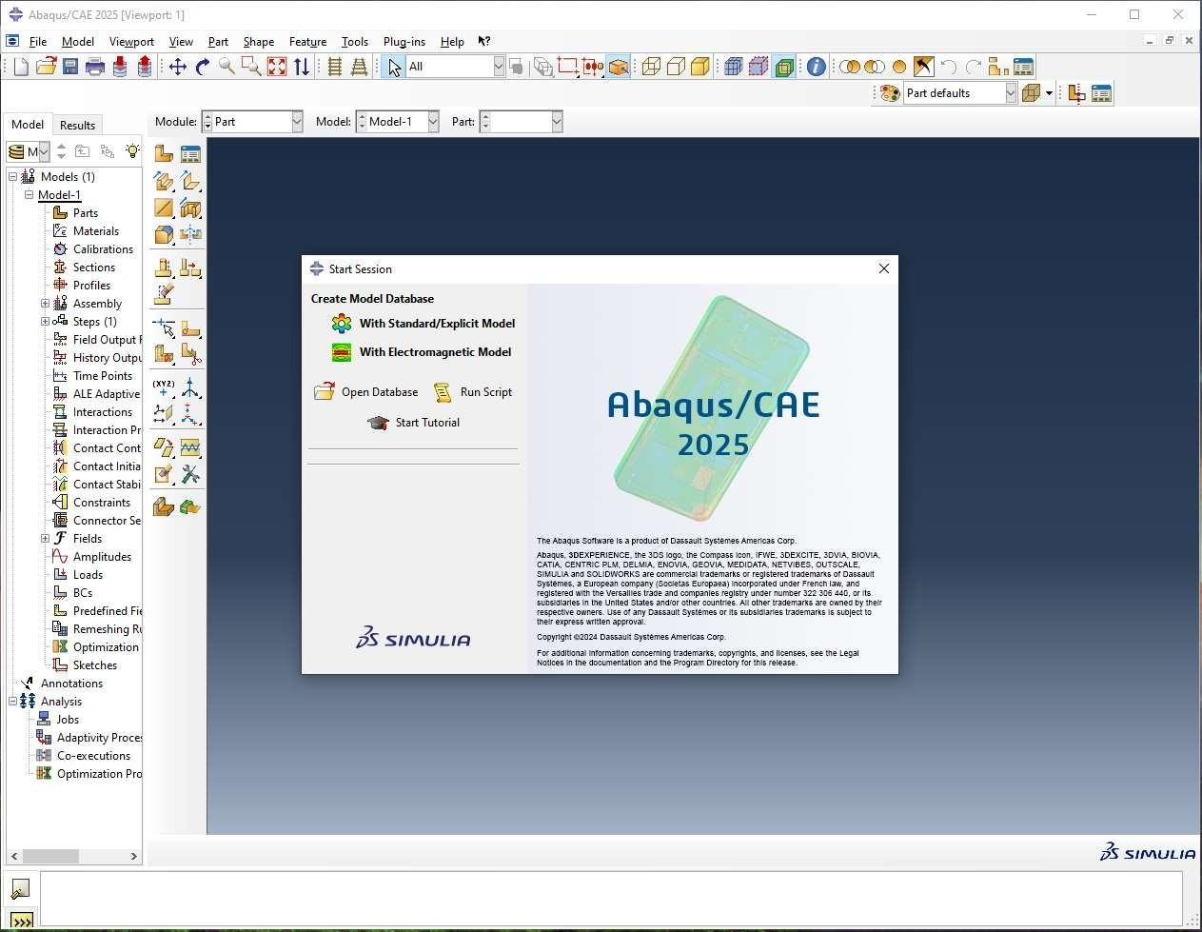Screen dimensions: 1202x932
Task: Click the New Model Database icon
Action: 21,67
